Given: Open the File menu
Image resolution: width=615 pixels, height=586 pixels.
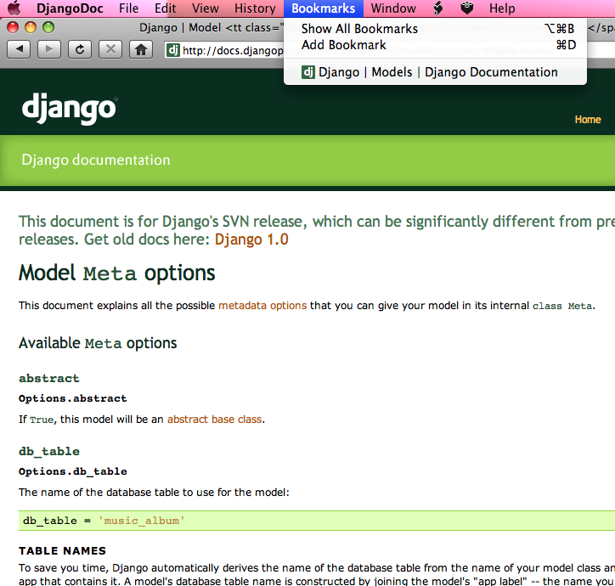Looking at the screenshot, I should 128,8.
